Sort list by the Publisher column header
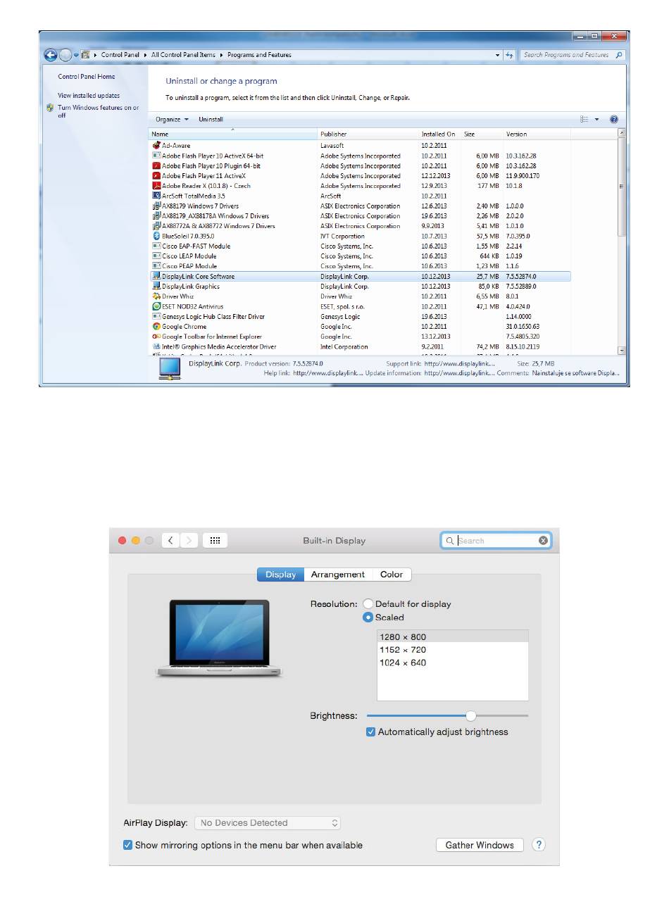 368,134
